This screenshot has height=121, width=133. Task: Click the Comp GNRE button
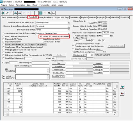click(98, 73)
